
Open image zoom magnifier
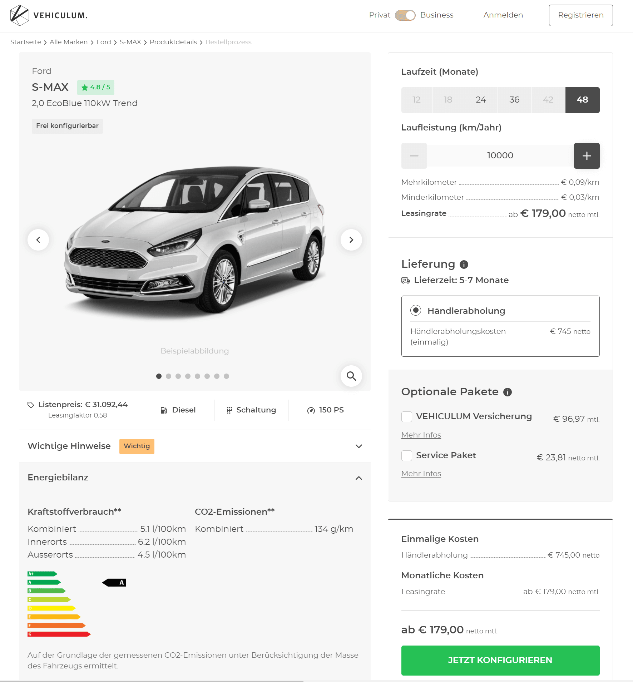click(351, 376)
